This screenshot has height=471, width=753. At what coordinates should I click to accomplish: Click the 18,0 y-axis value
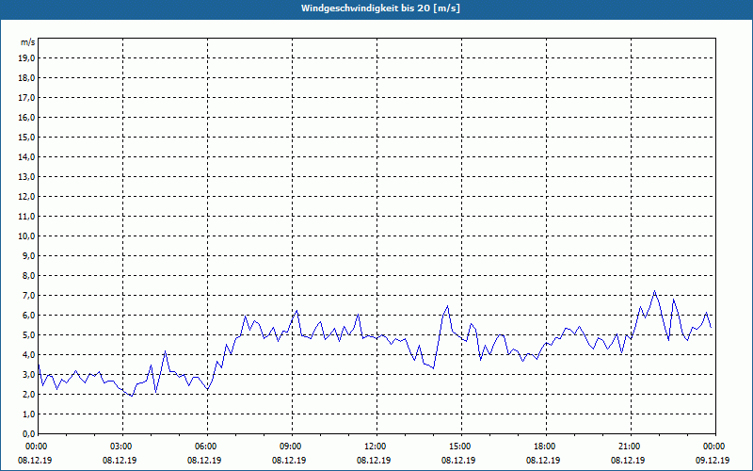point(27,78)
